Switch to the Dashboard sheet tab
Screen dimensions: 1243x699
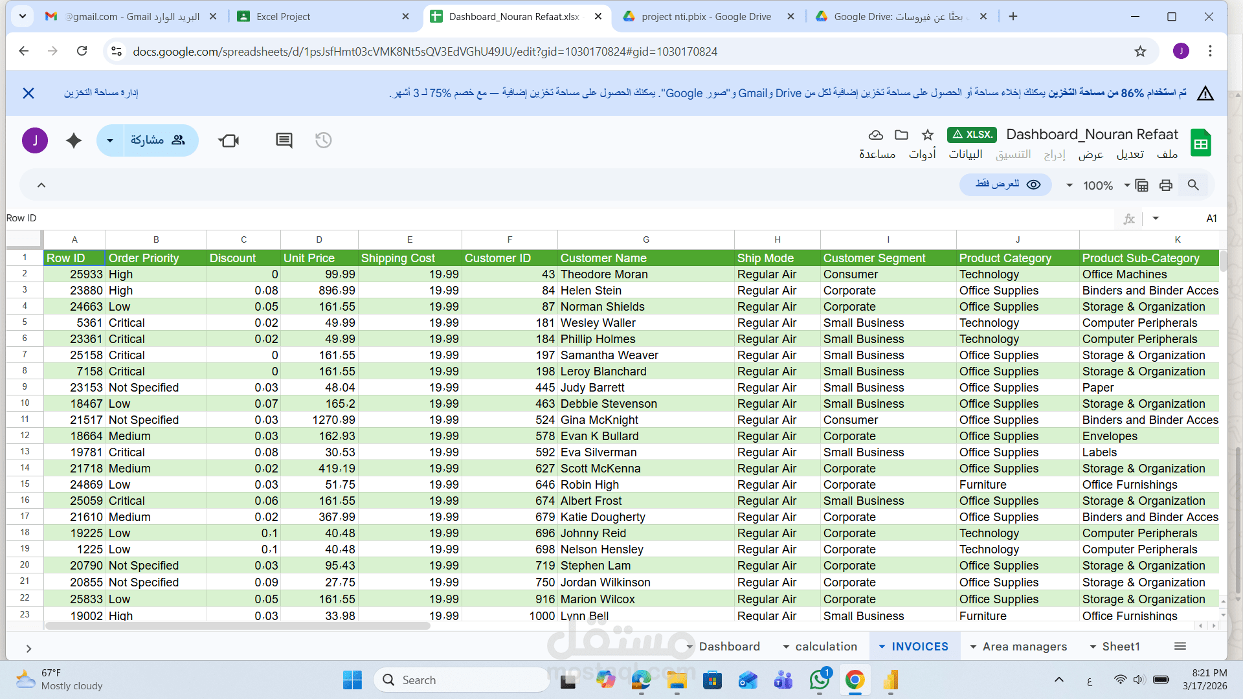coord(729,647)
